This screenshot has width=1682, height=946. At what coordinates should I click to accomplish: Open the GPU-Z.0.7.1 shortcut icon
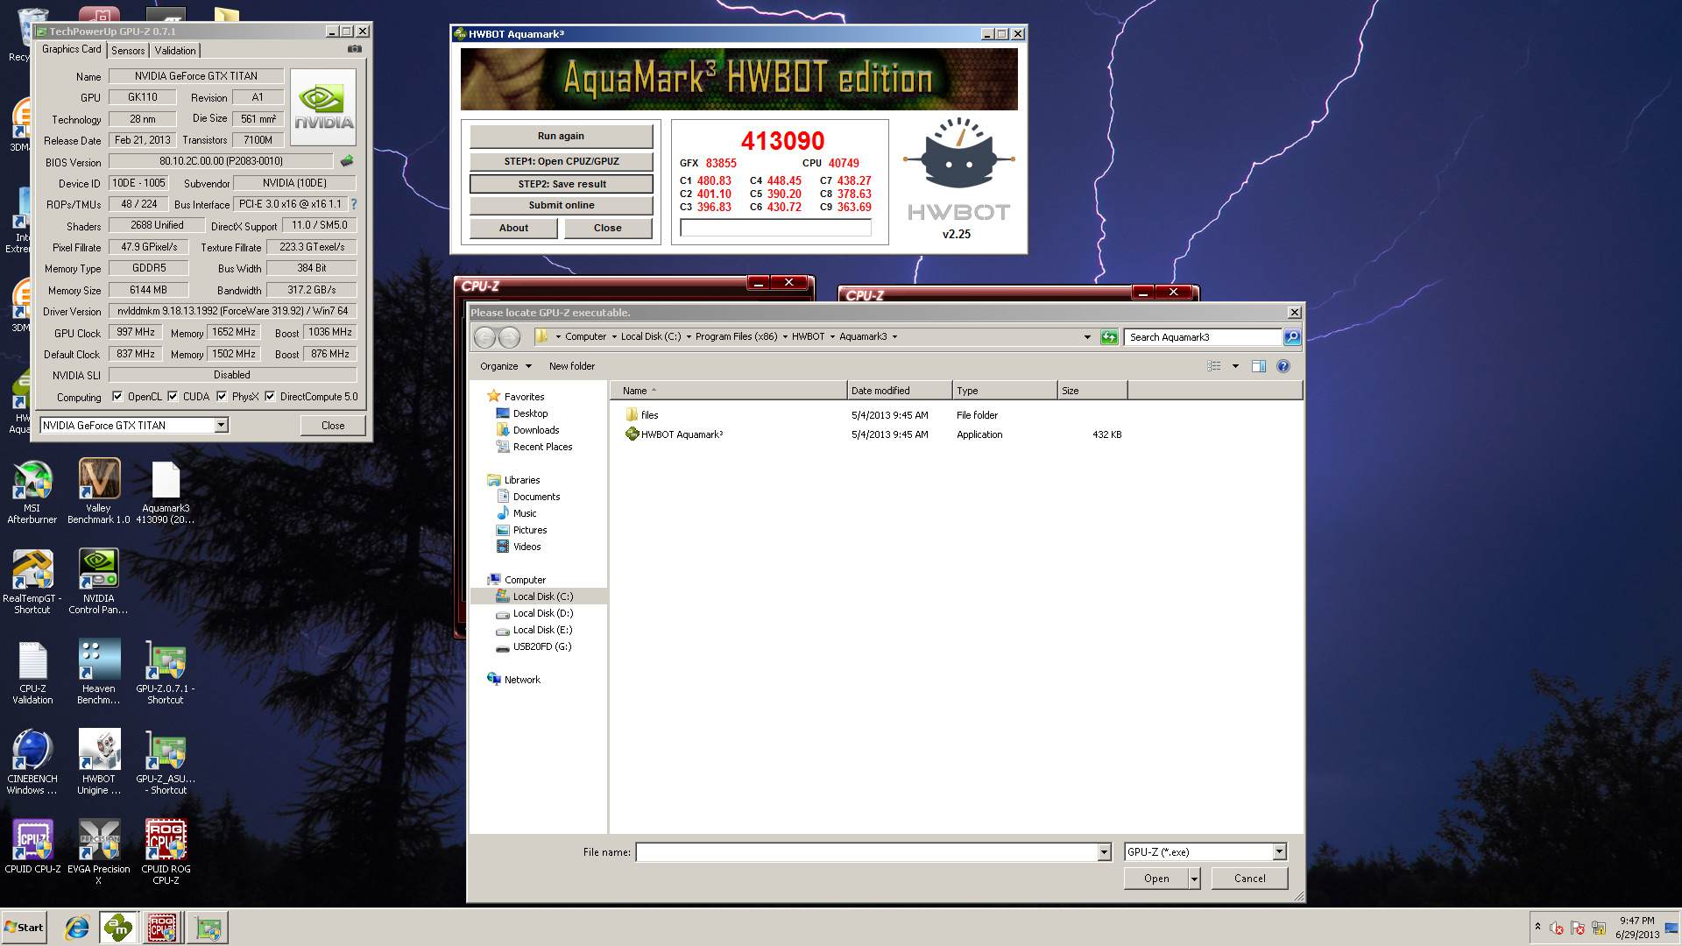[x=166, y=673]
